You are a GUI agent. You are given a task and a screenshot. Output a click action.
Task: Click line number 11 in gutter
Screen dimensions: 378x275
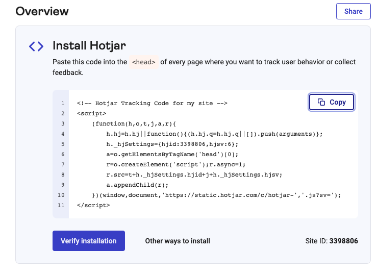[x=61, y=205]
